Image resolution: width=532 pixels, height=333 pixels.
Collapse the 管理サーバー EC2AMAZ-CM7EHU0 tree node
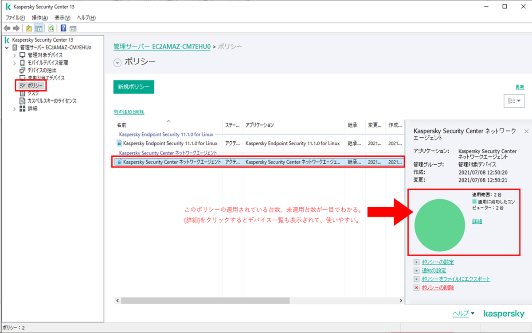[7, 47]
